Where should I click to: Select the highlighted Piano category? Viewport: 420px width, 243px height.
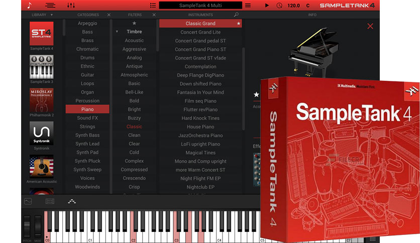pyautogui.click(x=87, y=109)
